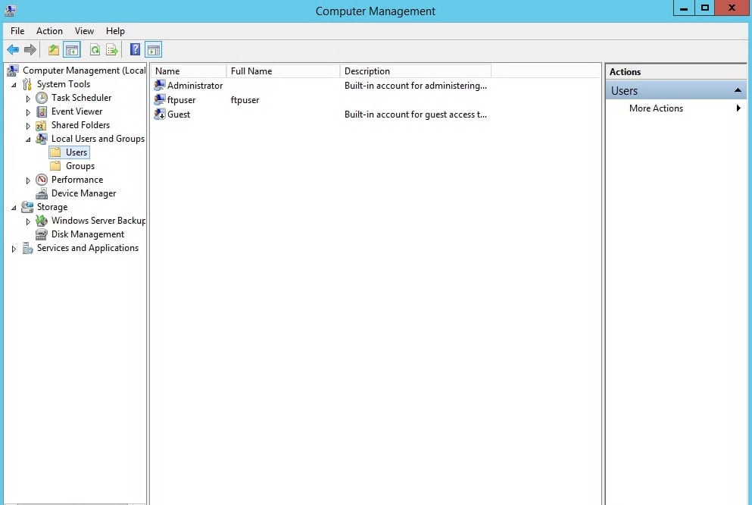Click 'Built-in account for guest access' description
This screenshot has width=752, height=505.
(x=415, y=114)
